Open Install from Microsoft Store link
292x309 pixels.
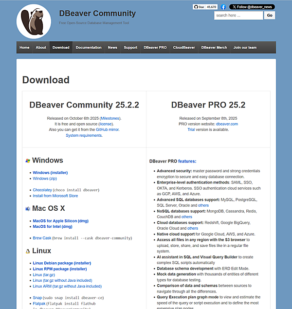(x=55, y=196)
